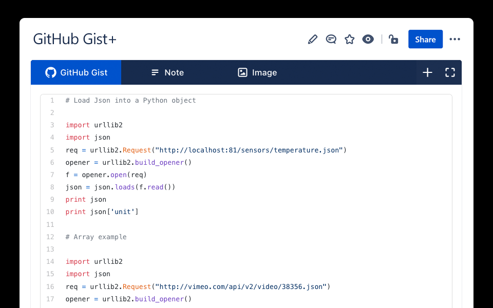Image resolution: width=493 pixels, height=308 pixels.
Task: Click the GitHub Gist+ page title
Action: [x=75, y=40]
